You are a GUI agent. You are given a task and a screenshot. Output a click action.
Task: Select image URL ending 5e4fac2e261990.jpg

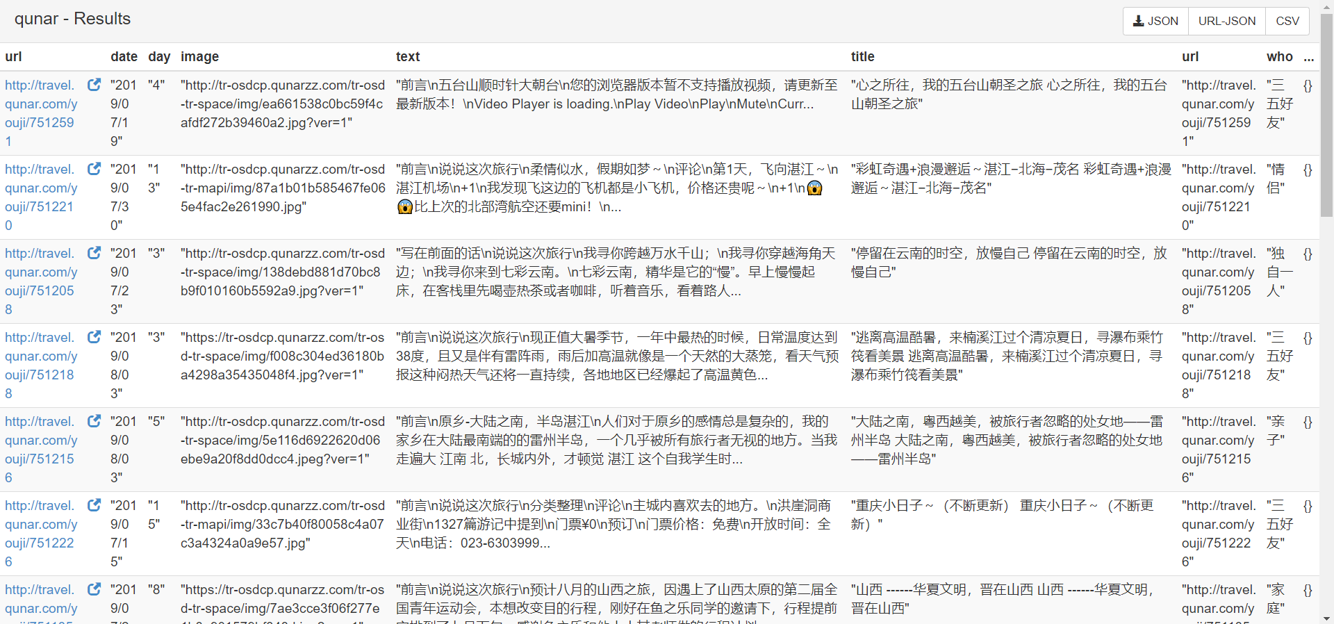click(x=283, y=188)
